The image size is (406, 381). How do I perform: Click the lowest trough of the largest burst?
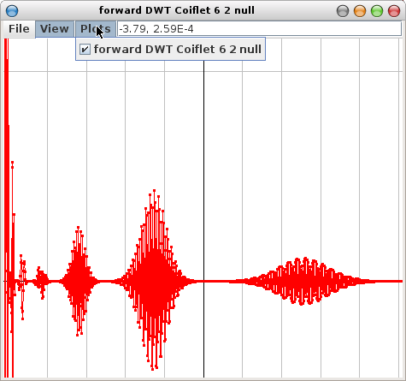pos(153,368)
